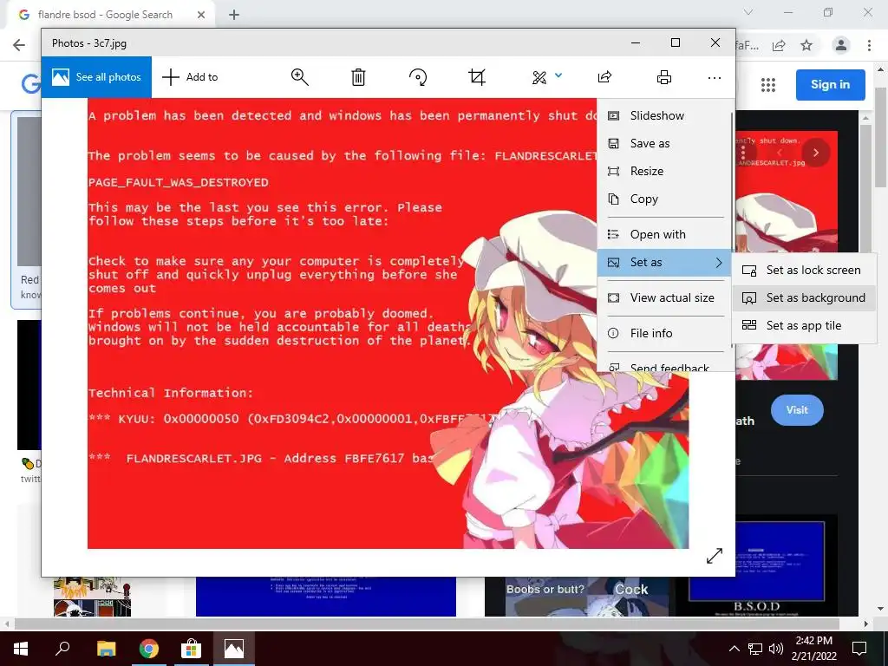Choose Send feedback menu entry

663,367
